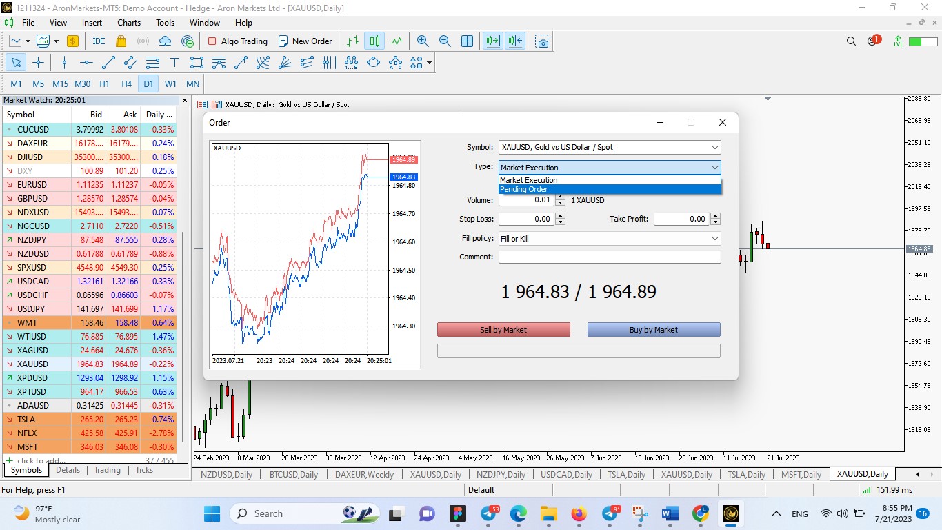Zoom out on the chart
Image resolution: width=942 pixels, height=530 pixels.
(x=445, y=41)
